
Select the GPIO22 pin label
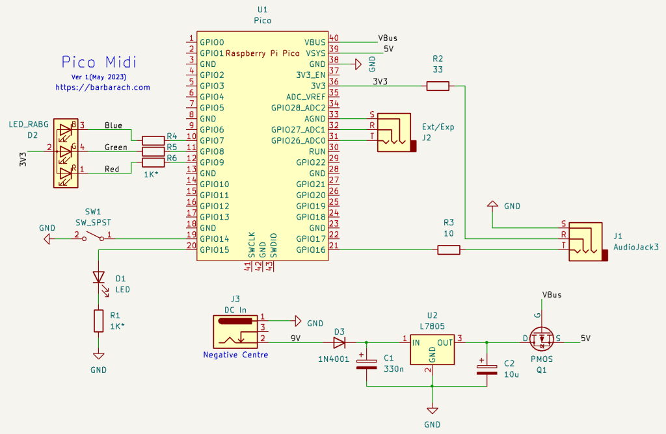tap(311, 162)
